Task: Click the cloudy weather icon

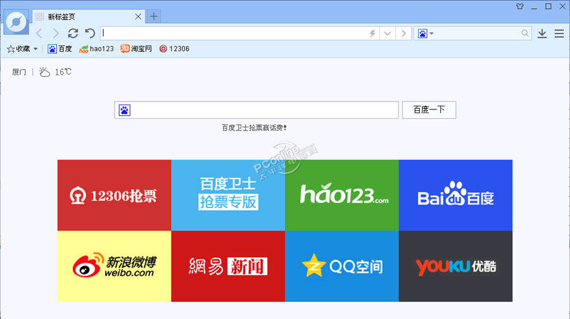Action: 44,72
